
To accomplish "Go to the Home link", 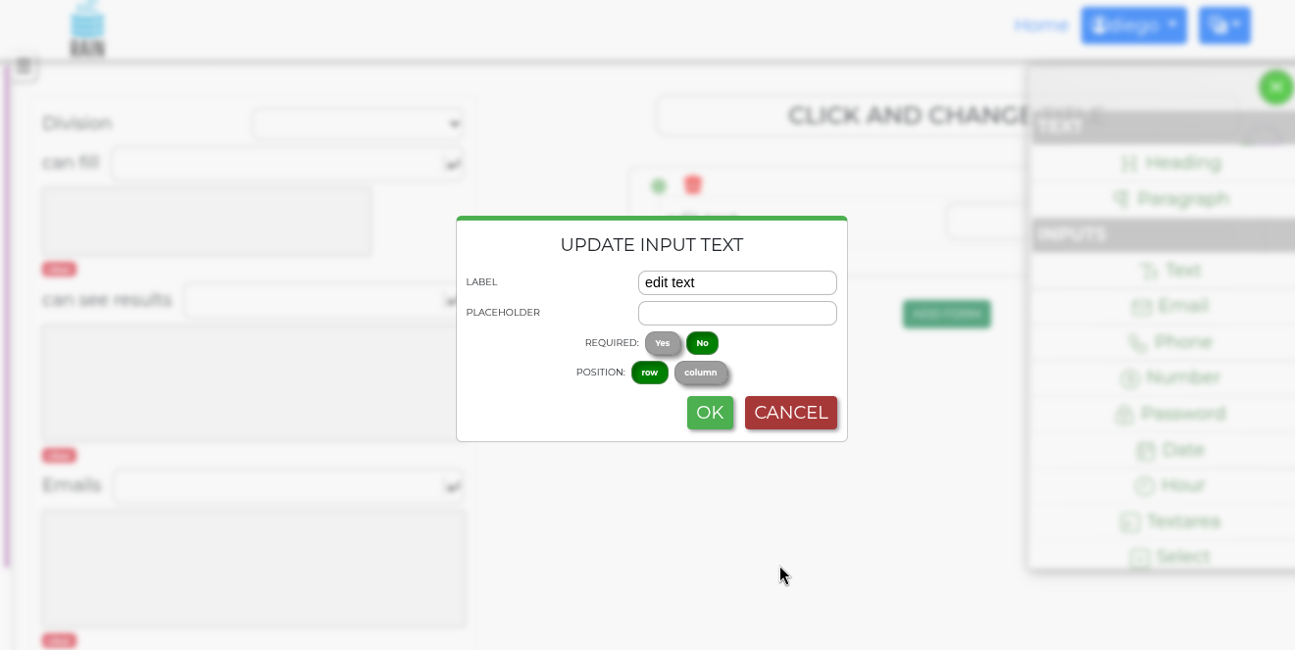I will [x=1041, y=25].
